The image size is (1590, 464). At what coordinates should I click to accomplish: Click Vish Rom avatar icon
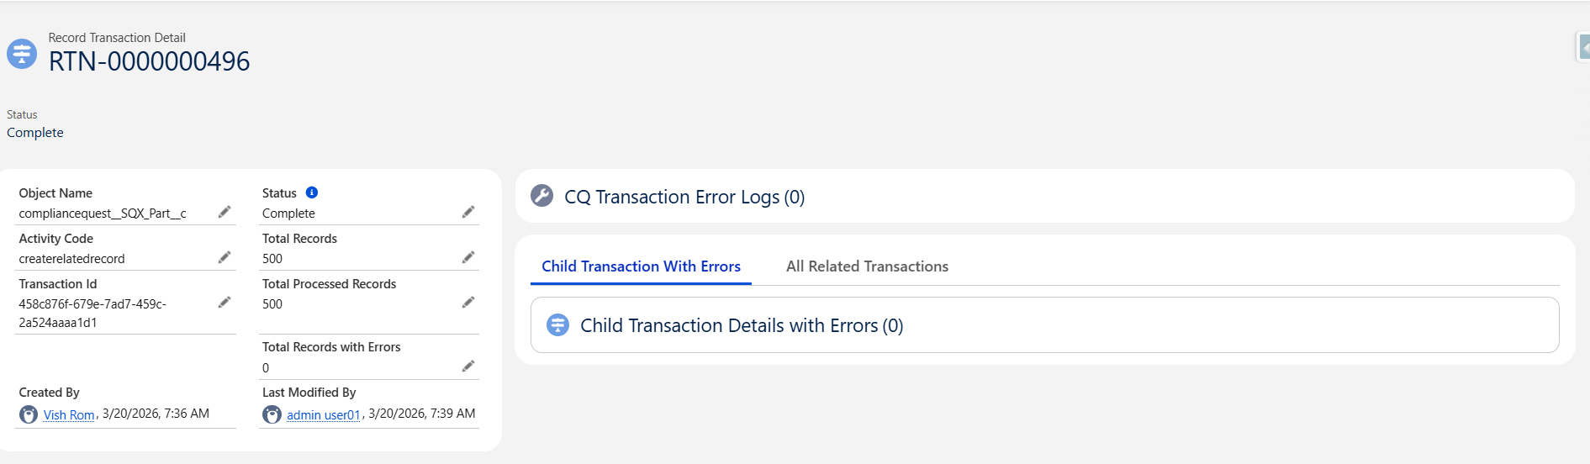(x=29, y=414)
